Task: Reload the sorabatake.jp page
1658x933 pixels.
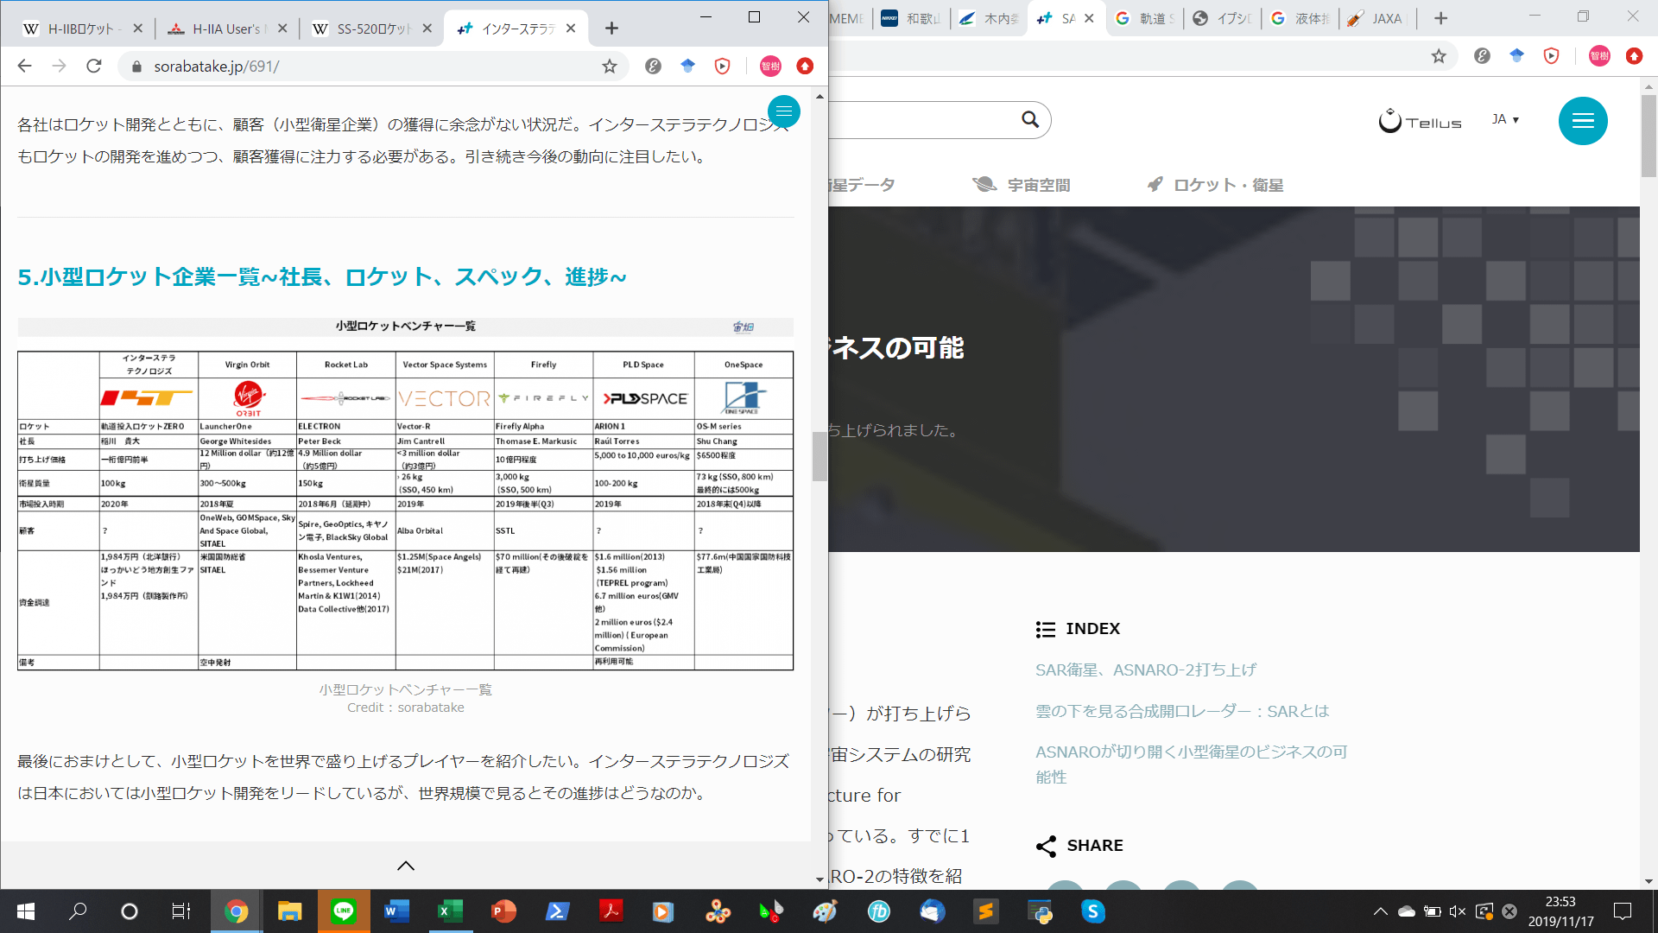Action: coord(94,66)
